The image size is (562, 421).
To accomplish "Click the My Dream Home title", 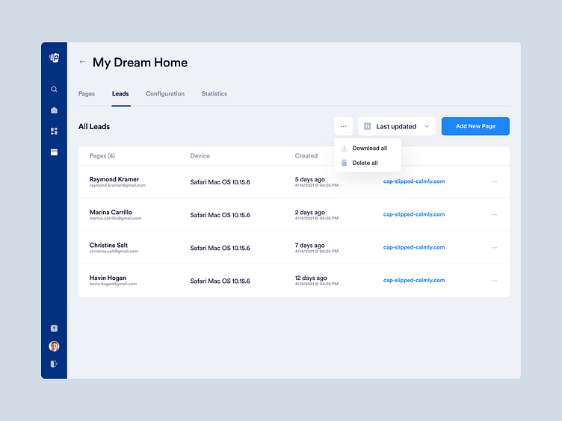I will 140,63.
